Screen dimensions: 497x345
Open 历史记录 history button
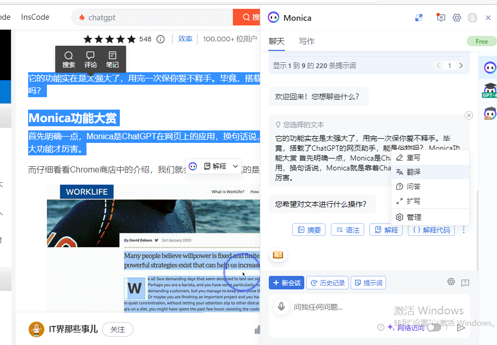[328, 283]
